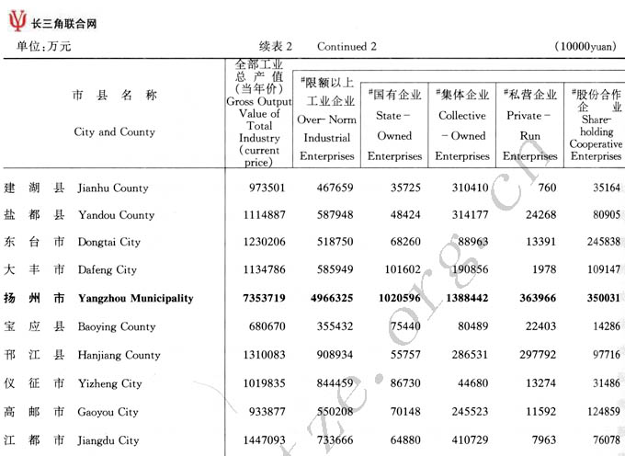The height and width of the screenshot is (456, 625).
Task: Click Jianhu private-run value 760
Action: coord(547,188)
